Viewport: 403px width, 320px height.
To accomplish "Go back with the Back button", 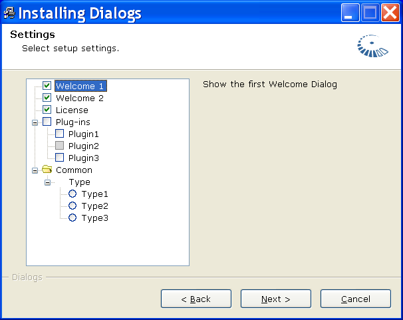I will 196,299.
